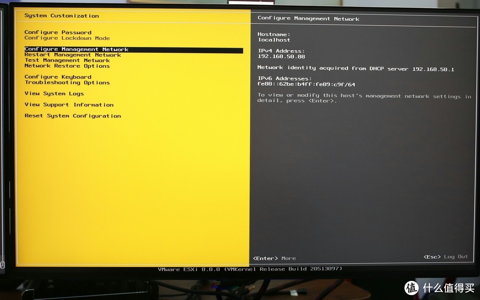Screen dimensions: 480x300
Task: Open Configure Management Network settings
Action: coord(76,49)
